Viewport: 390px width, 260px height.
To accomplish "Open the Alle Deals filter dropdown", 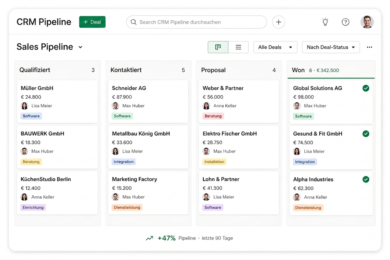I will pos(275,47).
